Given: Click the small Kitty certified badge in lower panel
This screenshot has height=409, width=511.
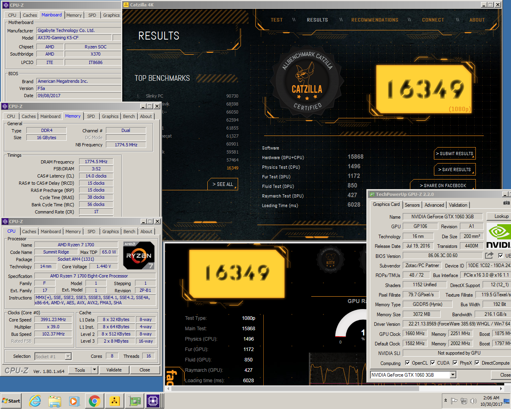Looking at the screenshot, I should 330,259.
